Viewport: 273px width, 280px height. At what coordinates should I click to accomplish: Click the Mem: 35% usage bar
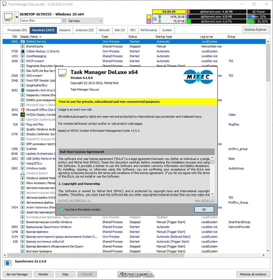coord(258,16)
